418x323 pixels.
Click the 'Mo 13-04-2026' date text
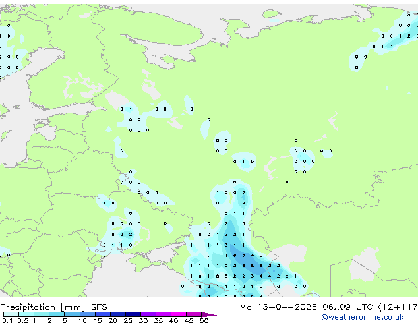[x=278, y=307]
